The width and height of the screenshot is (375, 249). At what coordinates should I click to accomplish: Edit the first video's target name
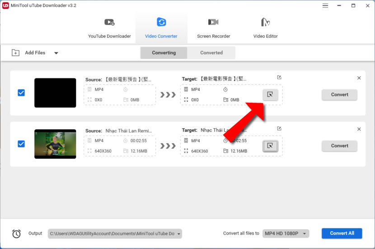click(279, 77)
